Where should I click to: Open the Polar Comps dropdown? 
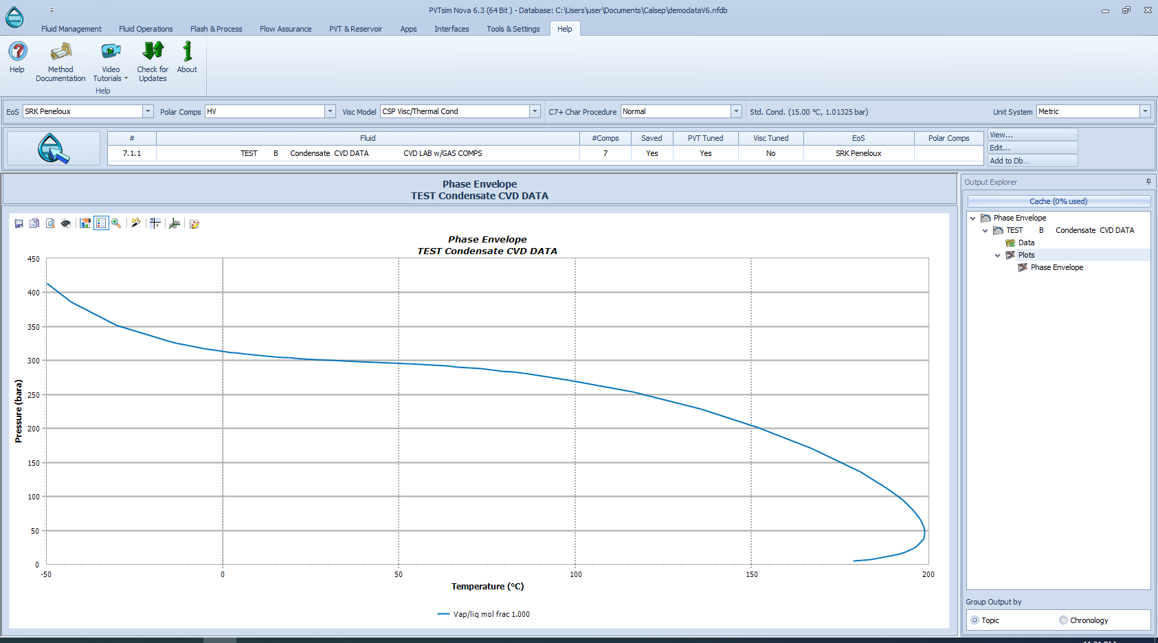tap(330, 111)
